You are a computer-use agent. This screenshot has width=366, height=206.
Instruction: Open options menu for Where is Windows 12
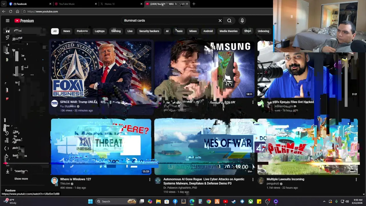(150, 179)
